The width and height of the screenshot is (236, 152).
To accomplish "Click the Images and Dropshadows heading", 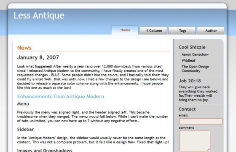I will (x=45, y=150).
